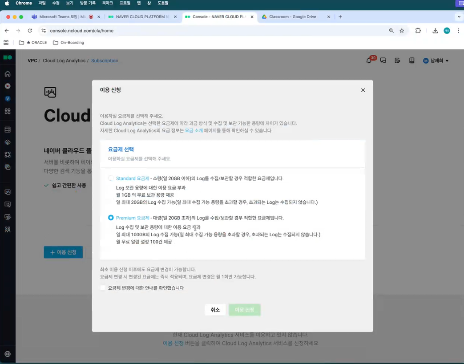
Task: Open the user group icon in sidebar
Action: pyautogui.click(x=8, y=229)
